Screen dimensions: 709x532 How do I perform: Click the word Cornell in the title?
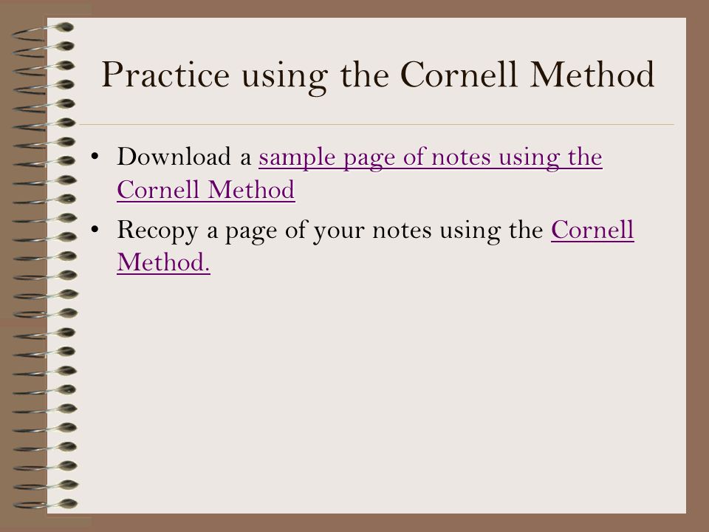459,74
